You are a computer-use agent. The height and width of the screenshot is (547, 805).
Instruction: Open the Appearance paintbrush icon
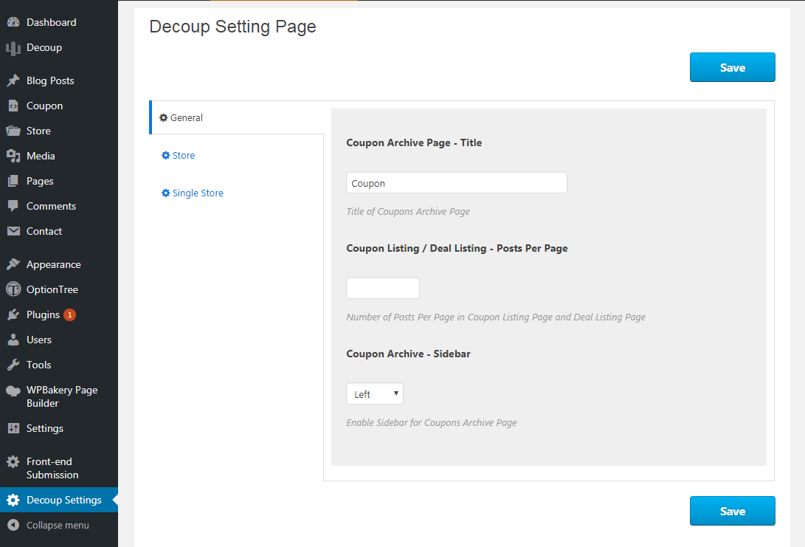[x=15, y=264]
